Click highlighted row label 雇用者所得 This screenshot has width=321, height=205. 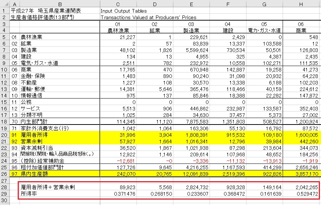[34, 135]
